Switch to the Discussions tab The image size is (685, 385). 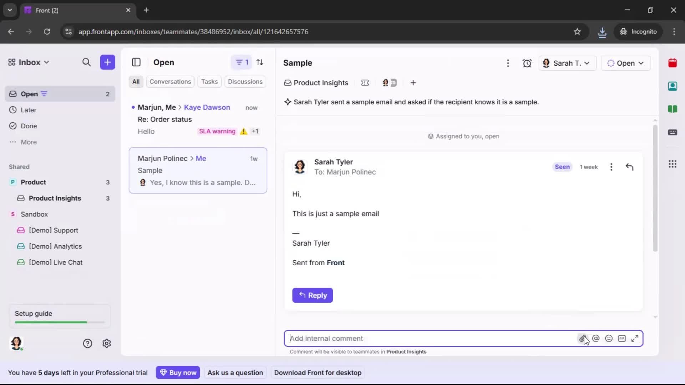[245, 82]
